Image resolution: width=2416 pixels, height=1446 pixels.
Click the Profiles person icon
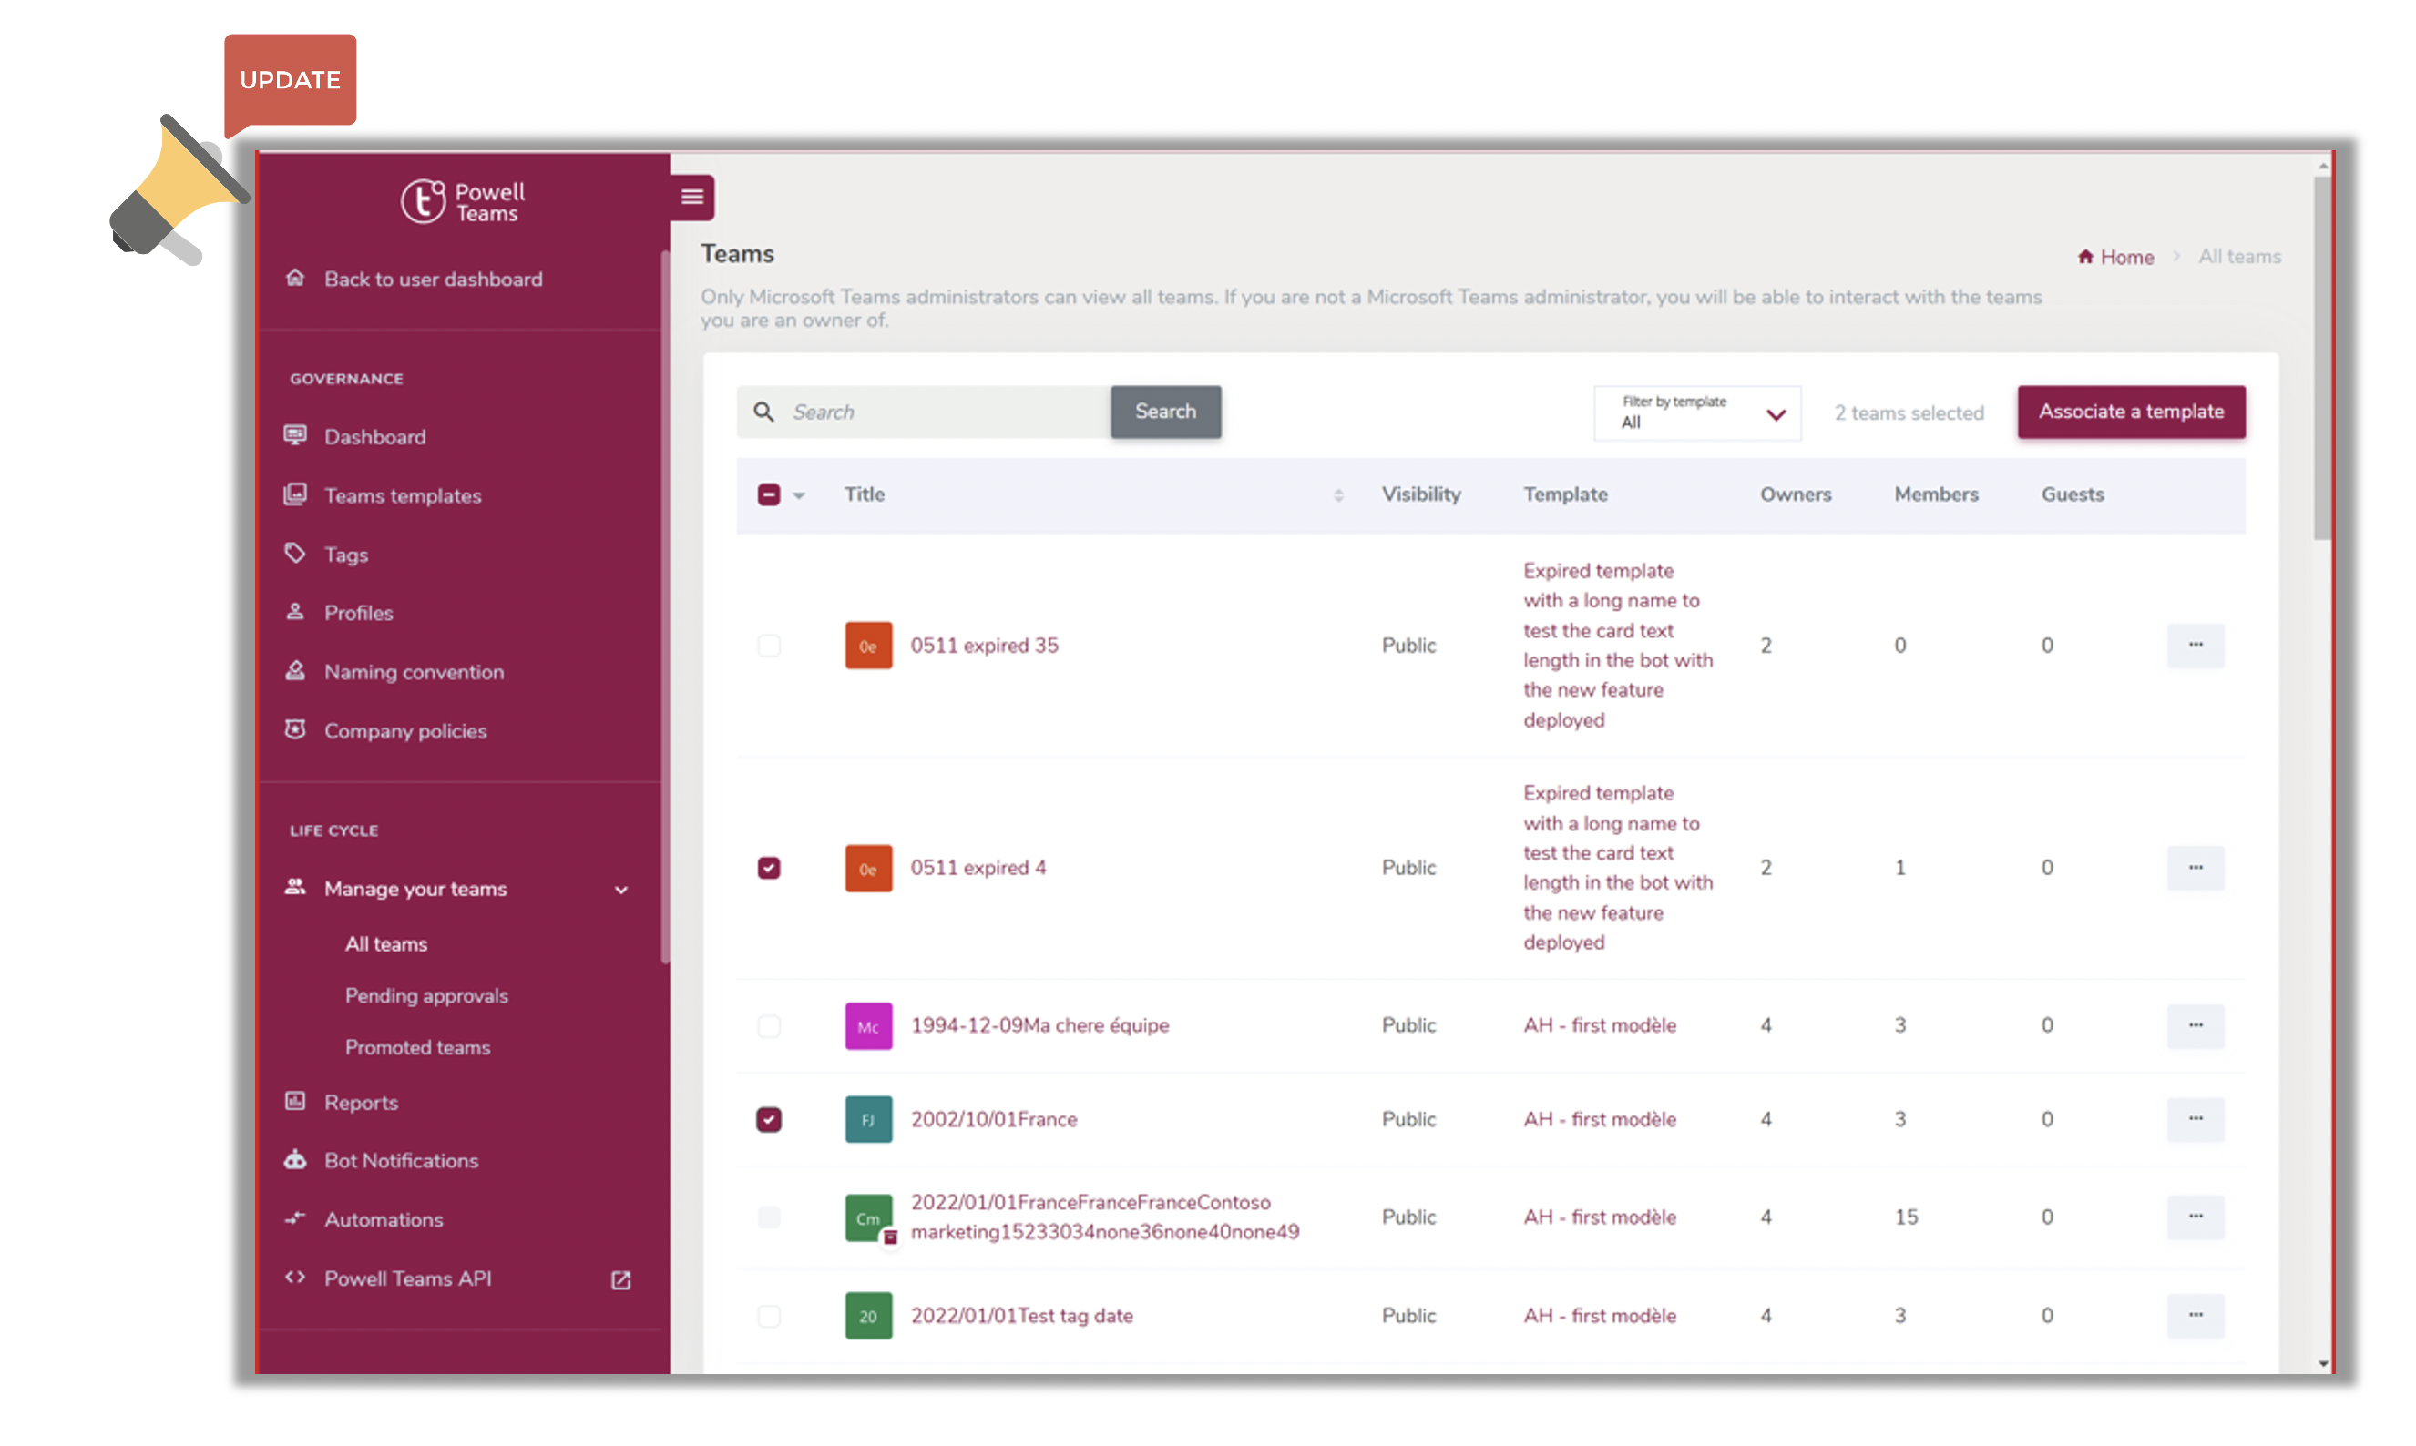coord(295,612)
